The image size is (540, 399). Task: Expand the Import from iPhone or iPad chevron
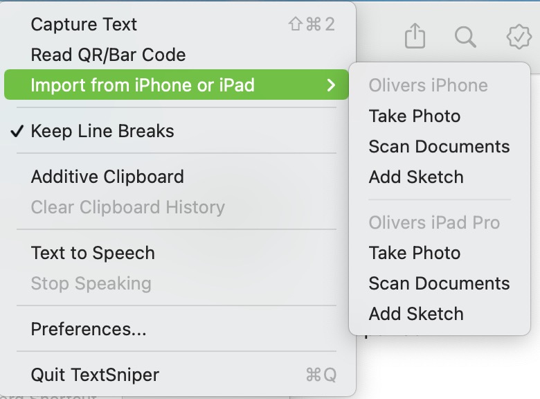coord(331,85)
